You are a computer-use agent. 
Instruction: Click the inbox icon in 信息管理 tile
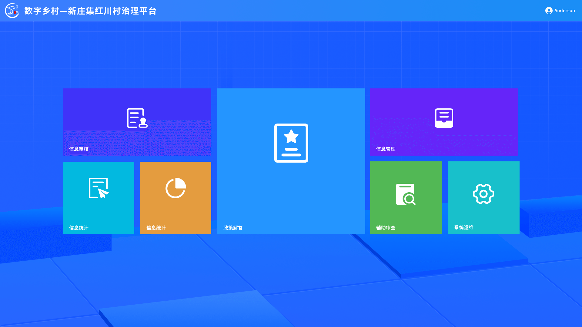444,118
